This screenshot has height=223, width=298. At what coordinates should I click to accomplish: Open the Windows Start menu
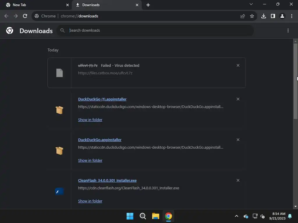130,216
